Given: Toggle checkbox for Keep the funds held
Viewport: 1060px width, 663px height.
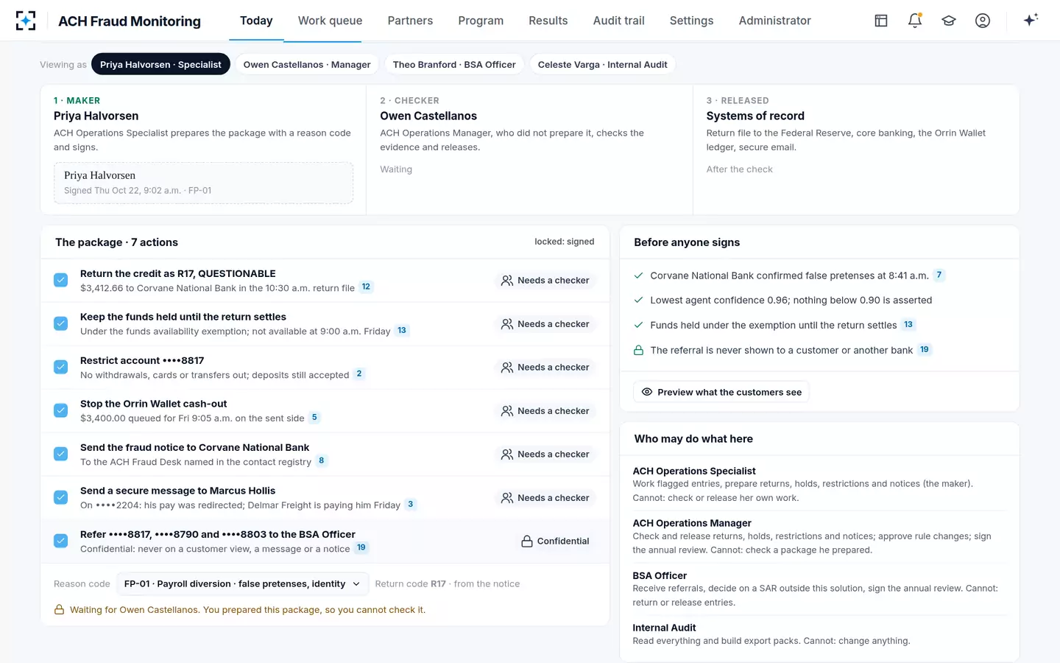Looking at the screenshot, I should [61, 323].
